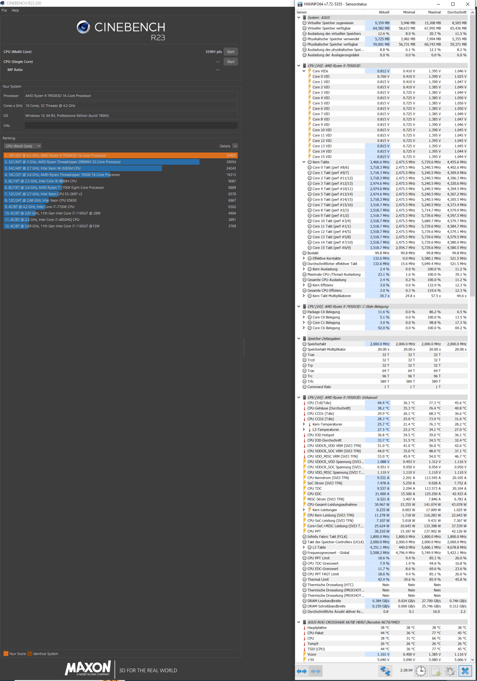Select ranking row 9 Intel Core i7-7700K

[120, 207]
